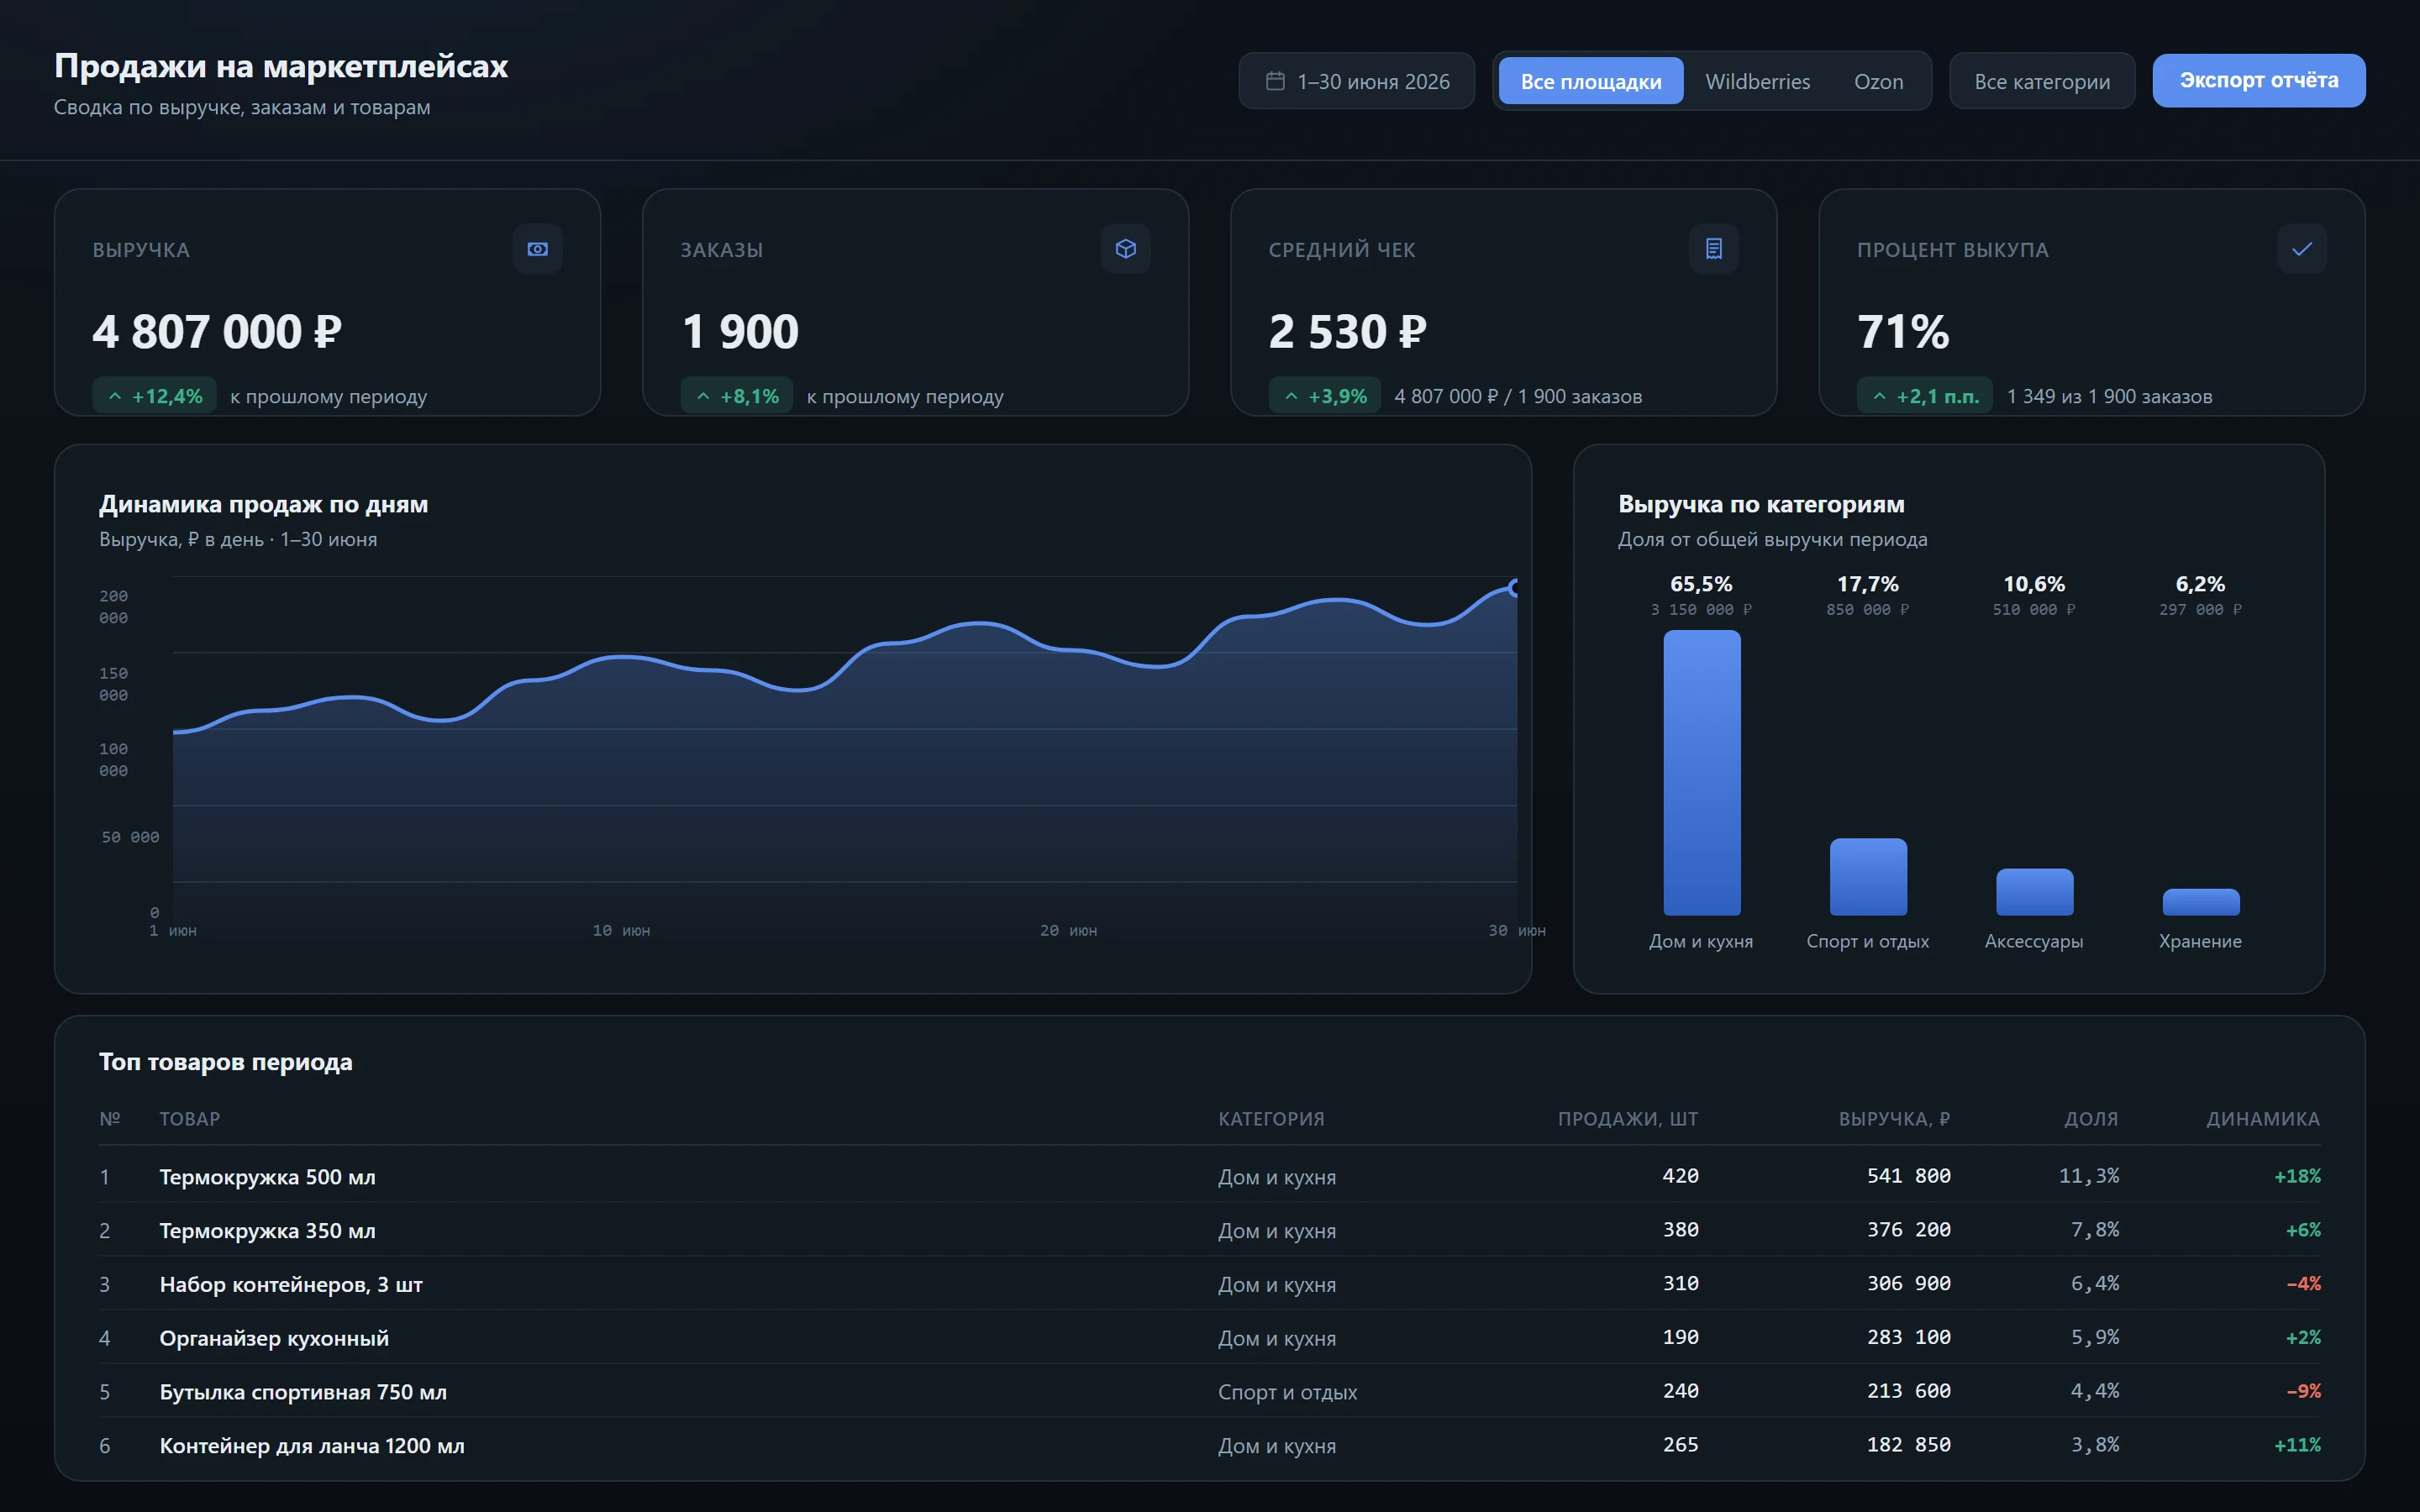
Task: Open the Все категории dropdown
Action: pos(2042,81)
